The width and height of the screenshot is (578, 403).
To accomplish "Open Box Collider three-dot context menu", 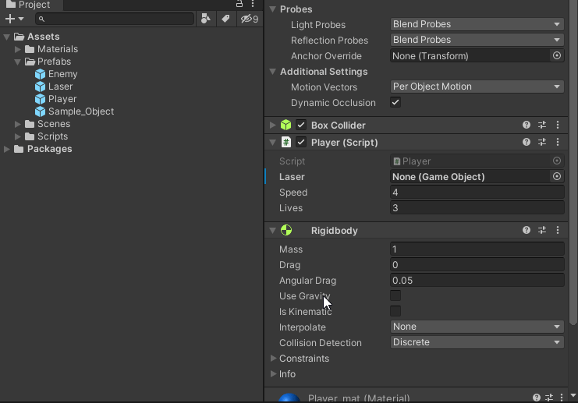I will (558, 125).
